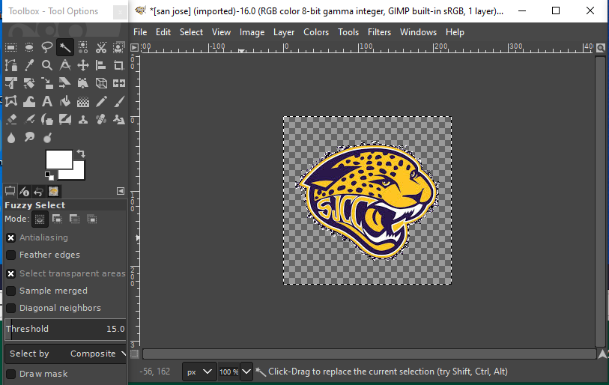609x385 pixels.
Task: Pick the Rotate tool
Action: (29, 83)
